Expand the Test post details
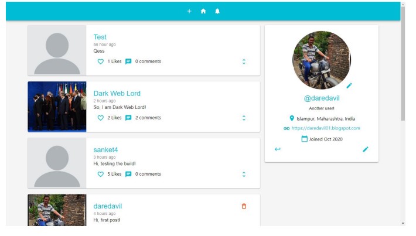The image size is (416, 236). [244, 61]
